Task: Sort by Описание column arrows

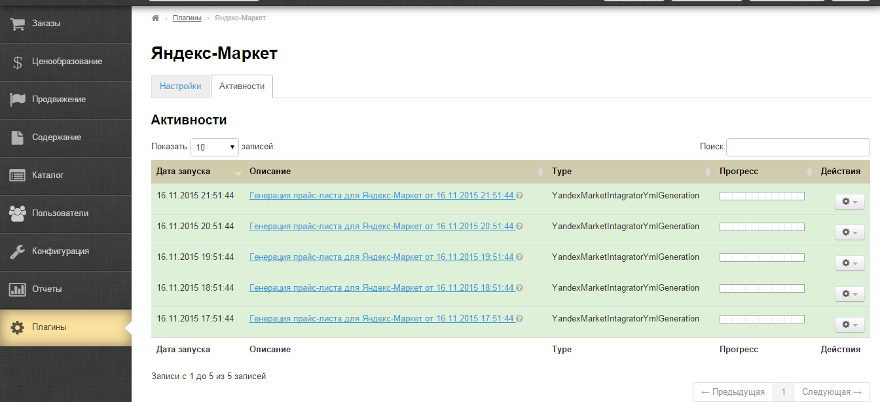Action: click(x=540, y=172)
